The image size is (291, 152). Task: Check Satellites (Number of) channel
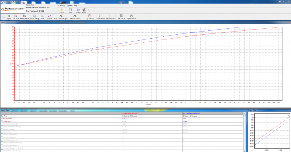[x=2, y=140]
